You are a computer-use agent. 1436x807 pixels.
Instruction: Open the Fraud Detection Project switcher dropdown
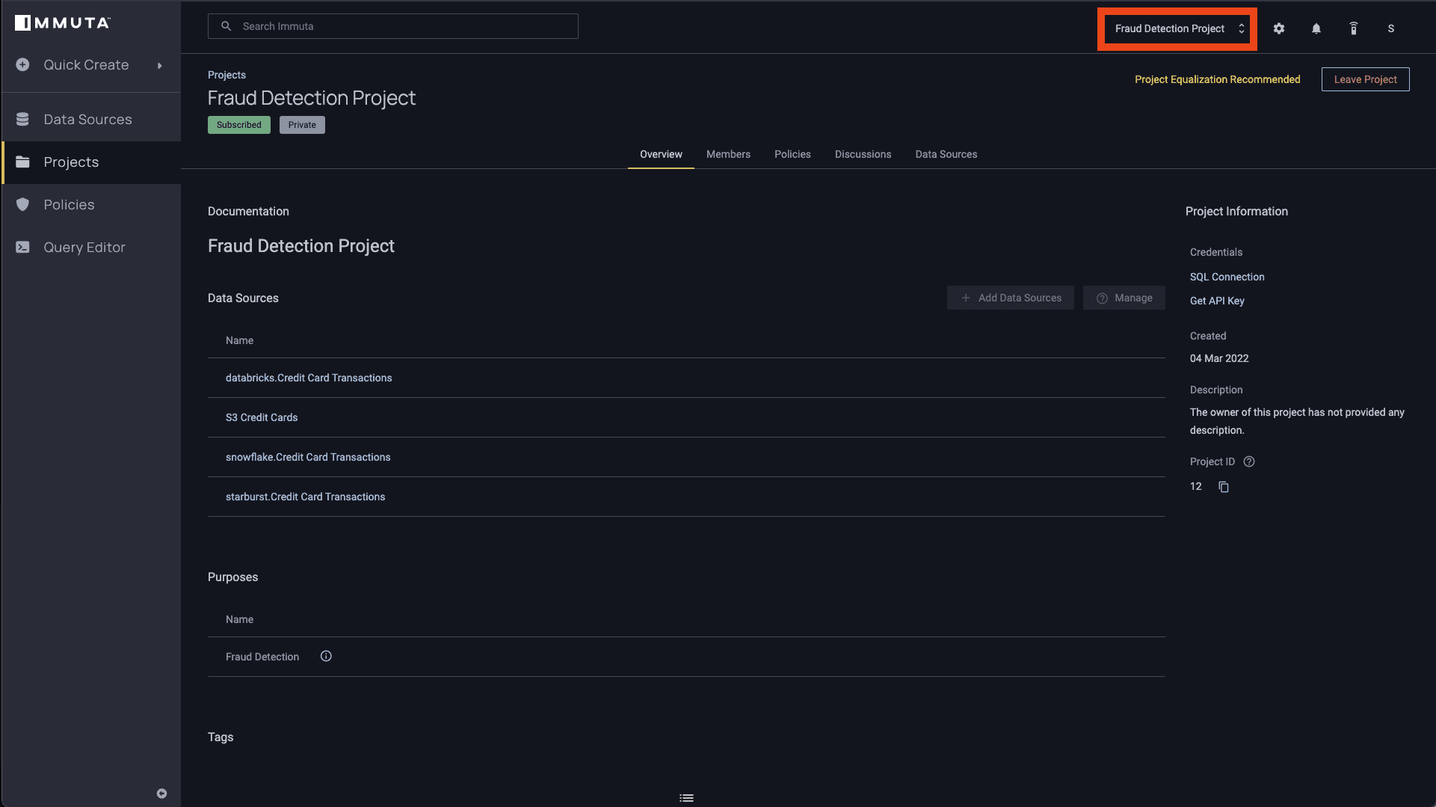tap(1177, 29)
